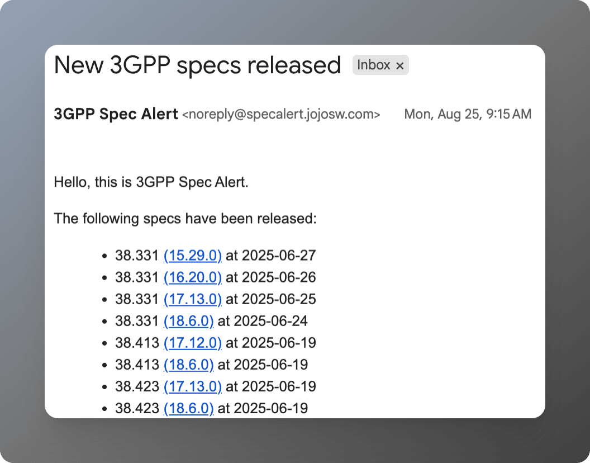This screenshot has height=463, width=590.
Task: Follow the 38.331 version 17.13.0 link
Action: pos(193,299)
